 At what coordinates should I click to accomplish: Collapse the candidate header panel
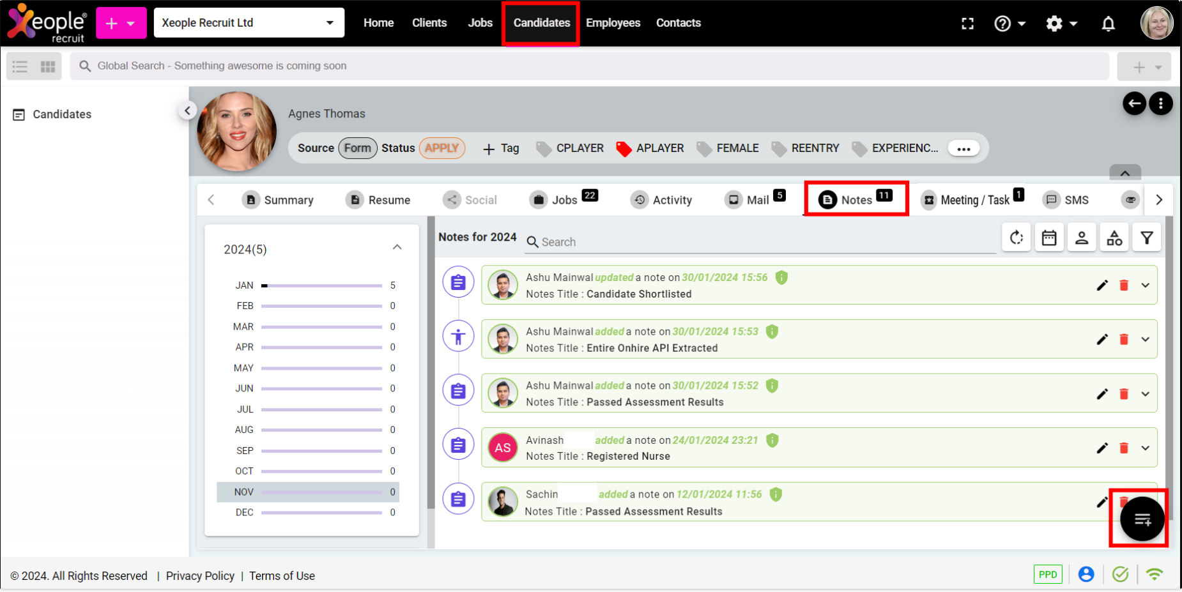click(1125, 173)
